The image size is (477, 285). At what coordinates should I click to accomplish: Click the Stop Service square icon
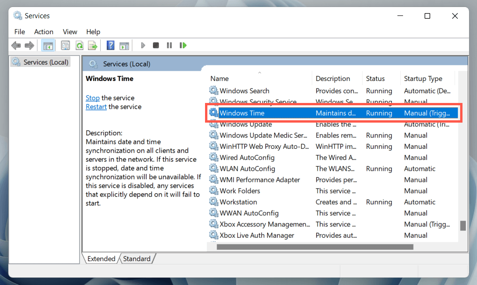pos(156,45)
